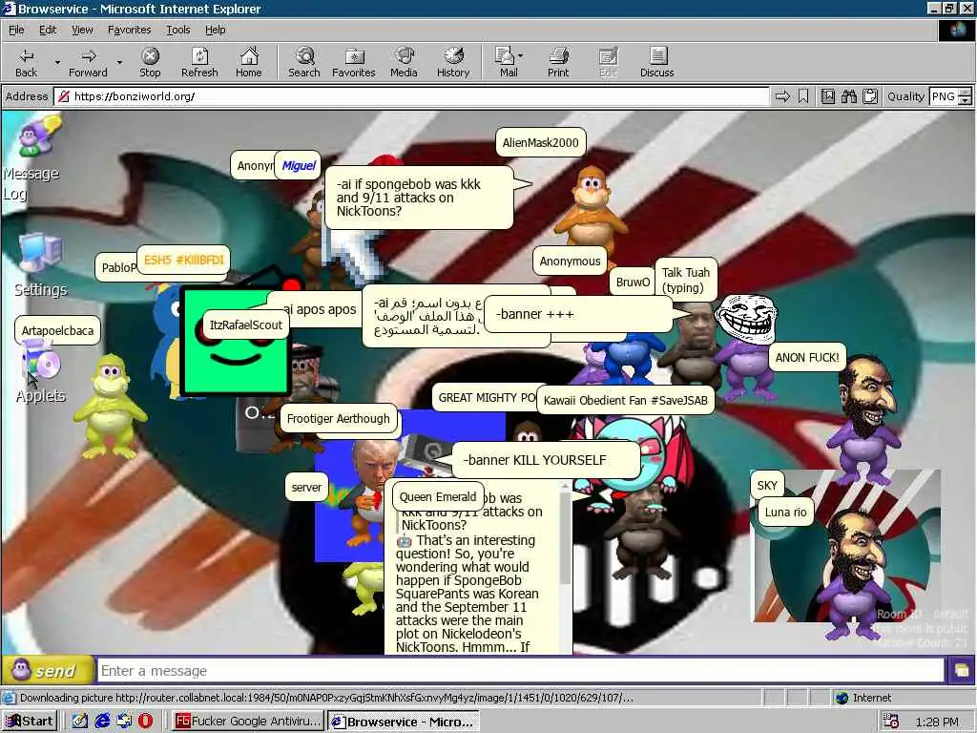Click the SKY name tag
This screenshot has height=733, width=977.
(767, 486)
